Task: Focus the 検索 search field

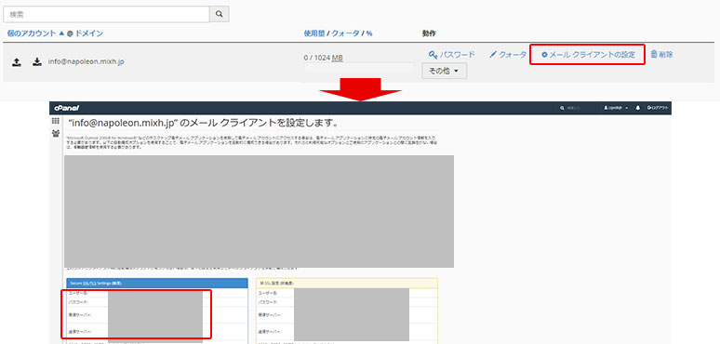Action: pyautogui.click(x=107, y=14)
